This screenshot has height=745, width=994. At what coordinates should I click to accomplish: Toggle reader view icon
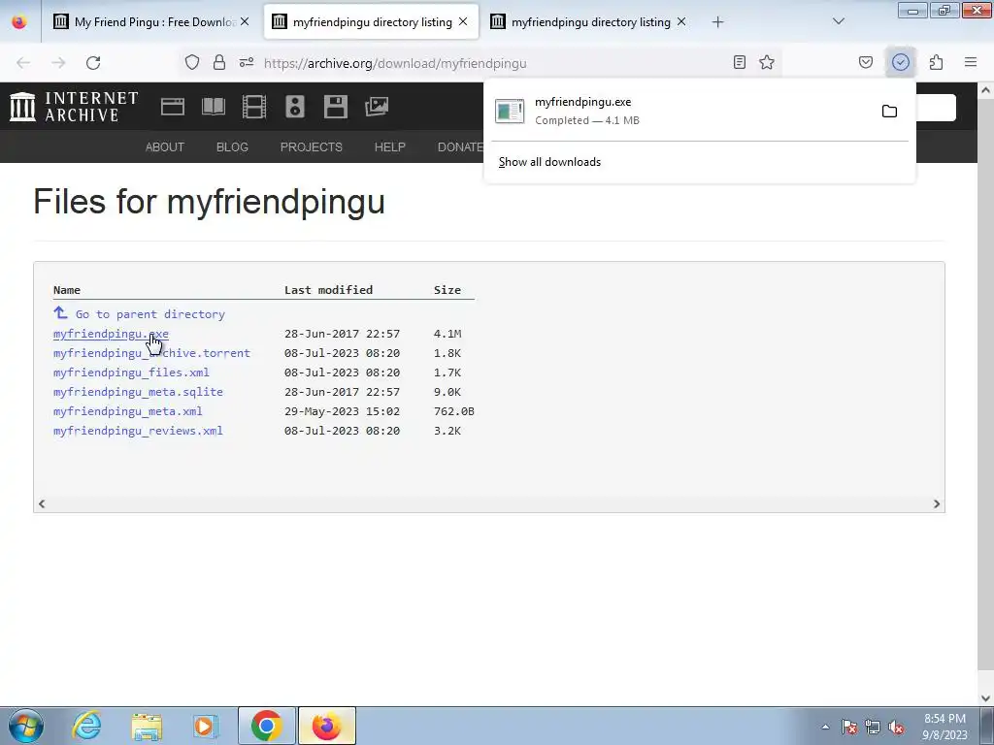[739, 62]
